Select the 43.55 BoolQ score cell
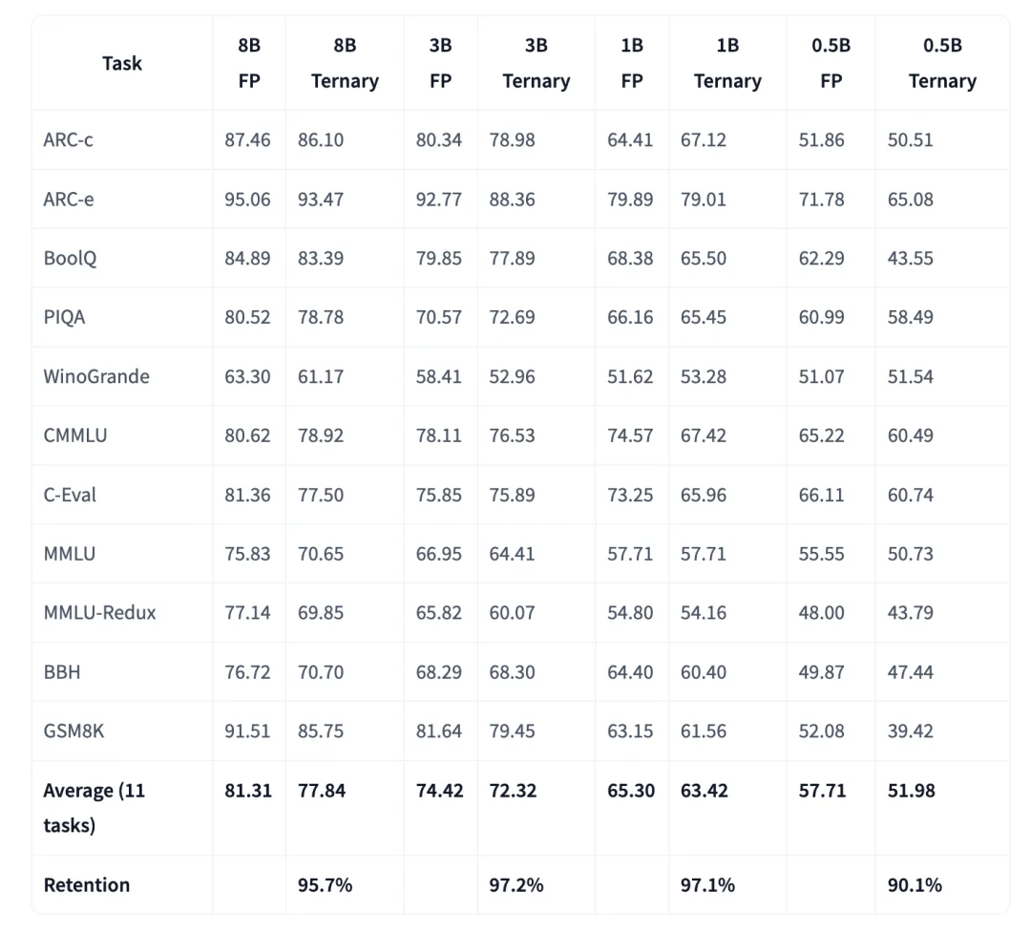 pos(911,258)
